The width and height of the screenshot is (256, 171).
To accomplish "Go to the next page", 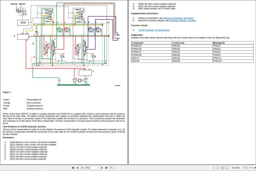I will pos(102,168).
